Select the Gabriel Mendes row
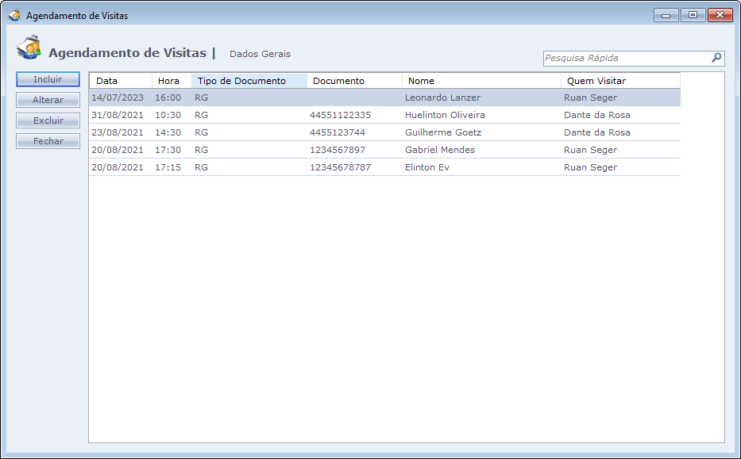Screen dimensions: 741x459 [439, 150]
